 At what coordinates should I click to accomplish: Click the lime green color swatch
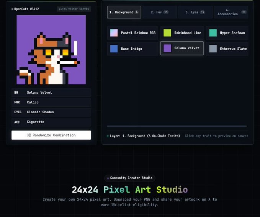pos(167,33)
